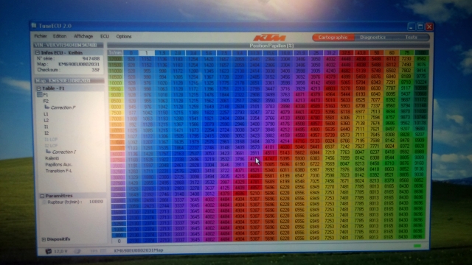Screen dimensions: 472x265
Task: Click the Correction I arrow icon
Action: [x=48, y=152]
